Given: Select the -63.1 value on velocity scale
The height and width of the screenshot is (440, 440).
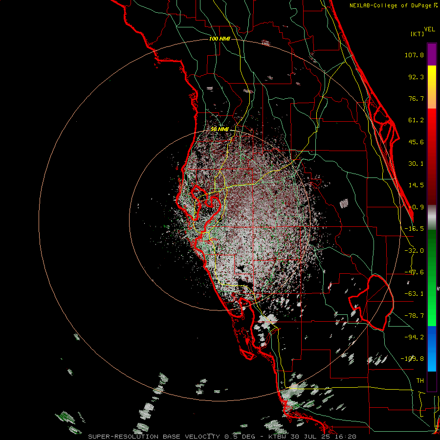Looking at the screenshot, I should (x=414, y=294).
